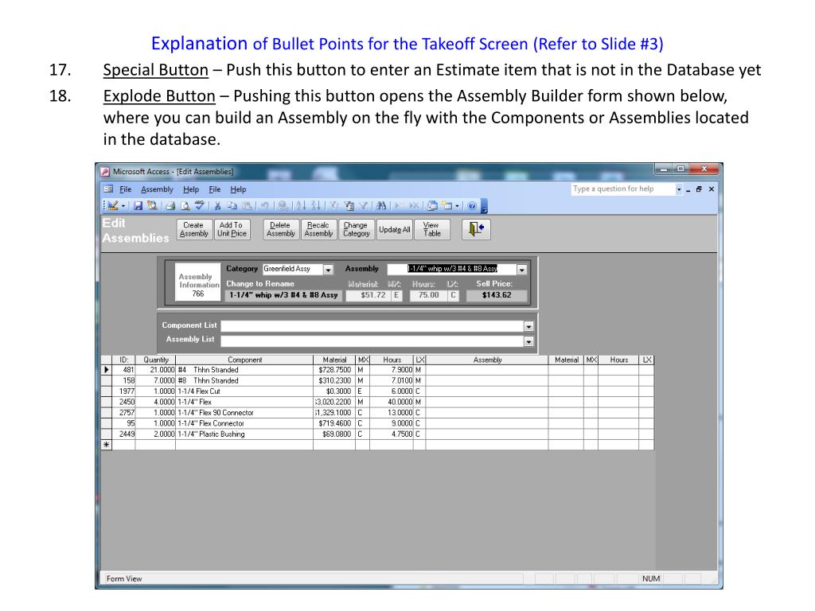
Task: Open the help question box dropdown arrow
Action: [x=678, y=189]
